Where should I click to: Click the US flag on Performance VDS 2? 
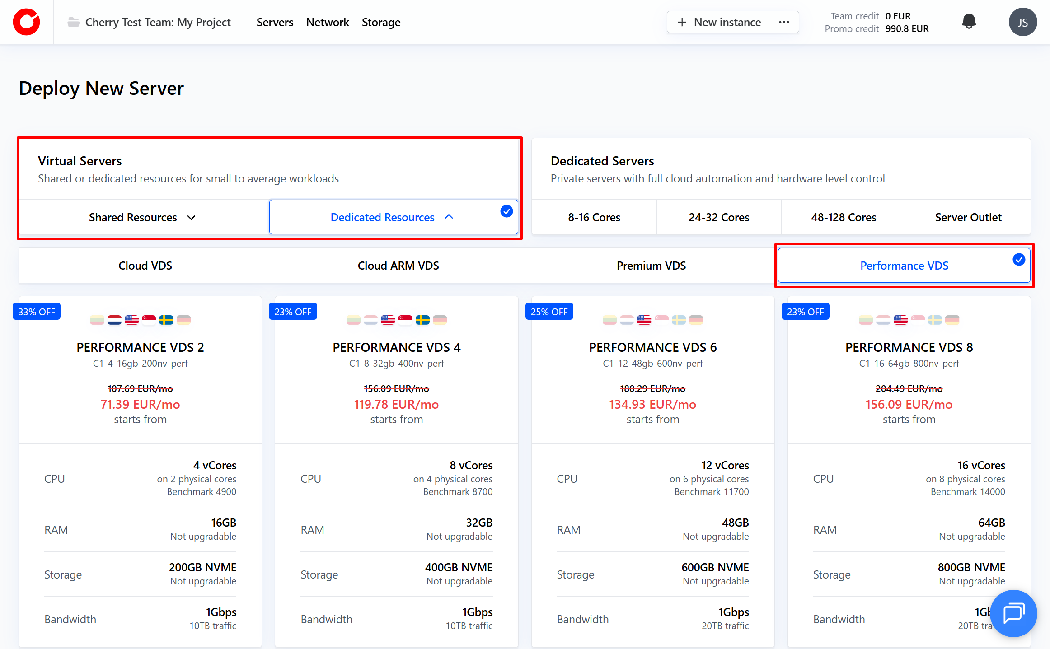point(131,320)
